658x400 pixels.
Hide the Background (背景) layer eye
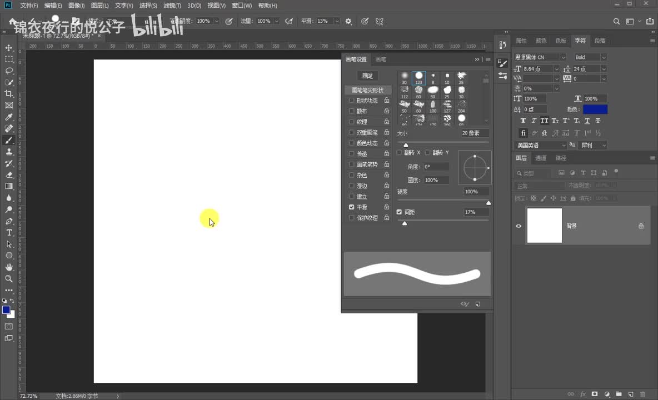[x=519, y=226]
